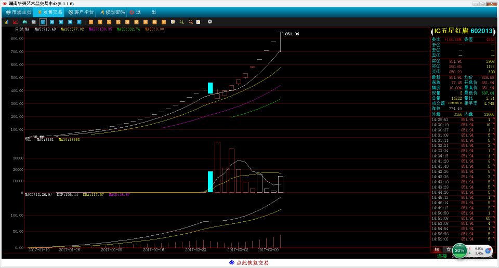
Task: Zoom out the chart with magnifier minus
Action: 190,22
